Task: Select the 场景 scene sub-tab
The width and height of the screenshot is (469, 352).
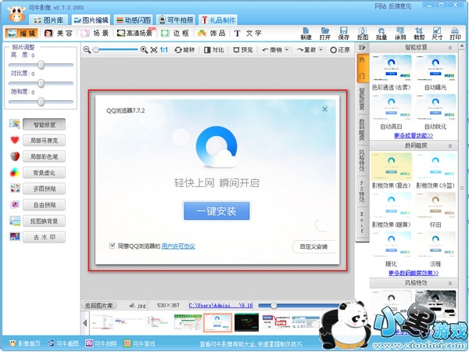Action: (95, 33)
